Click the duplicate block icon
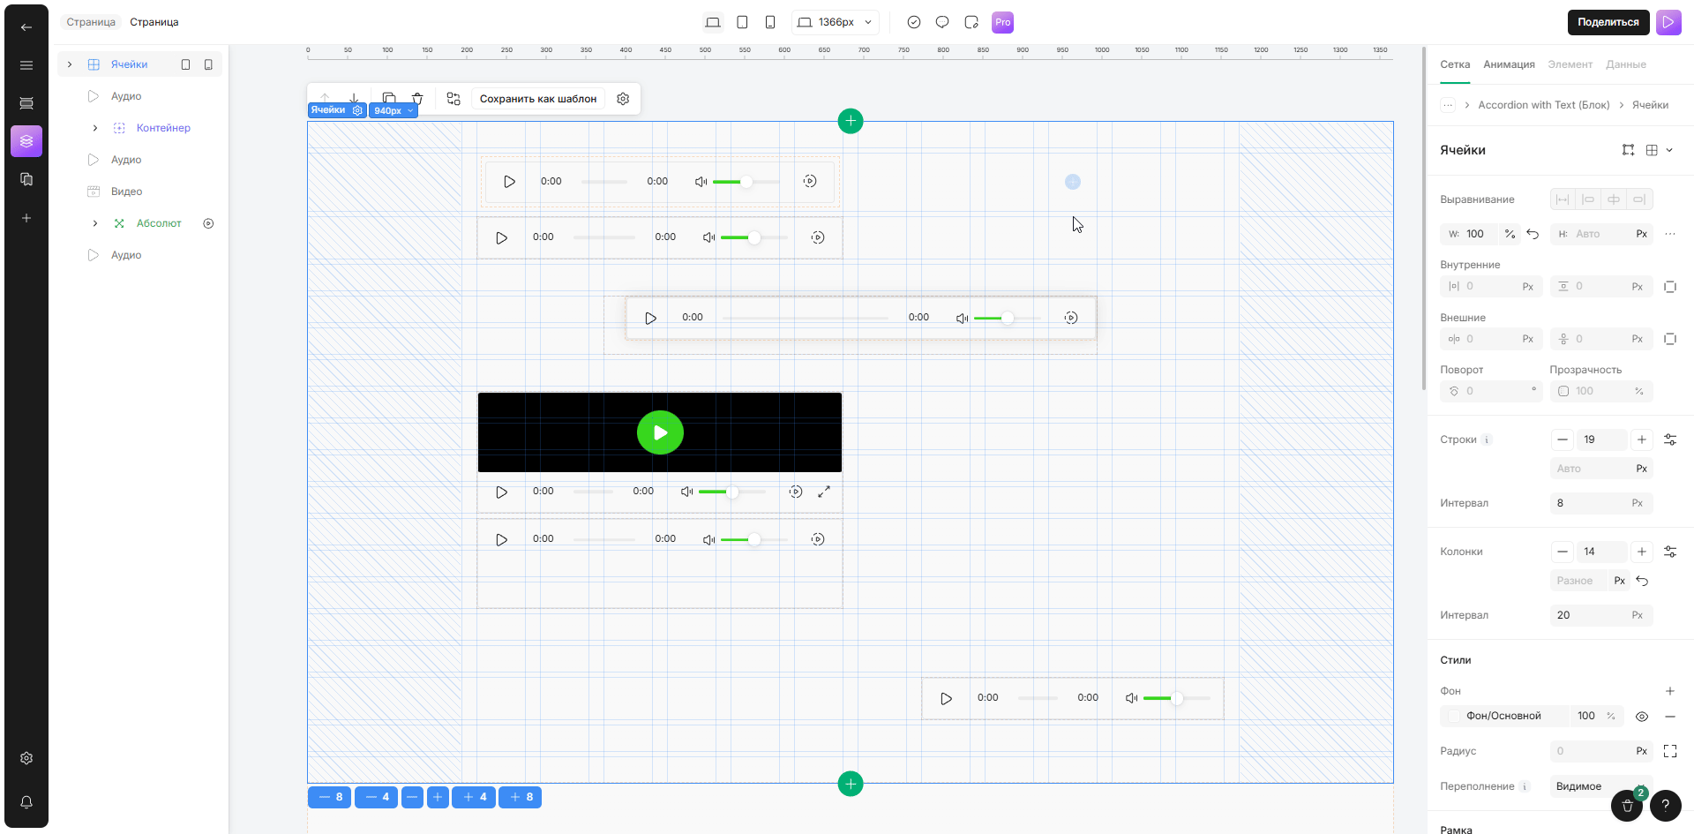This screenshot has width=1694, height=834. click(389, 99)
